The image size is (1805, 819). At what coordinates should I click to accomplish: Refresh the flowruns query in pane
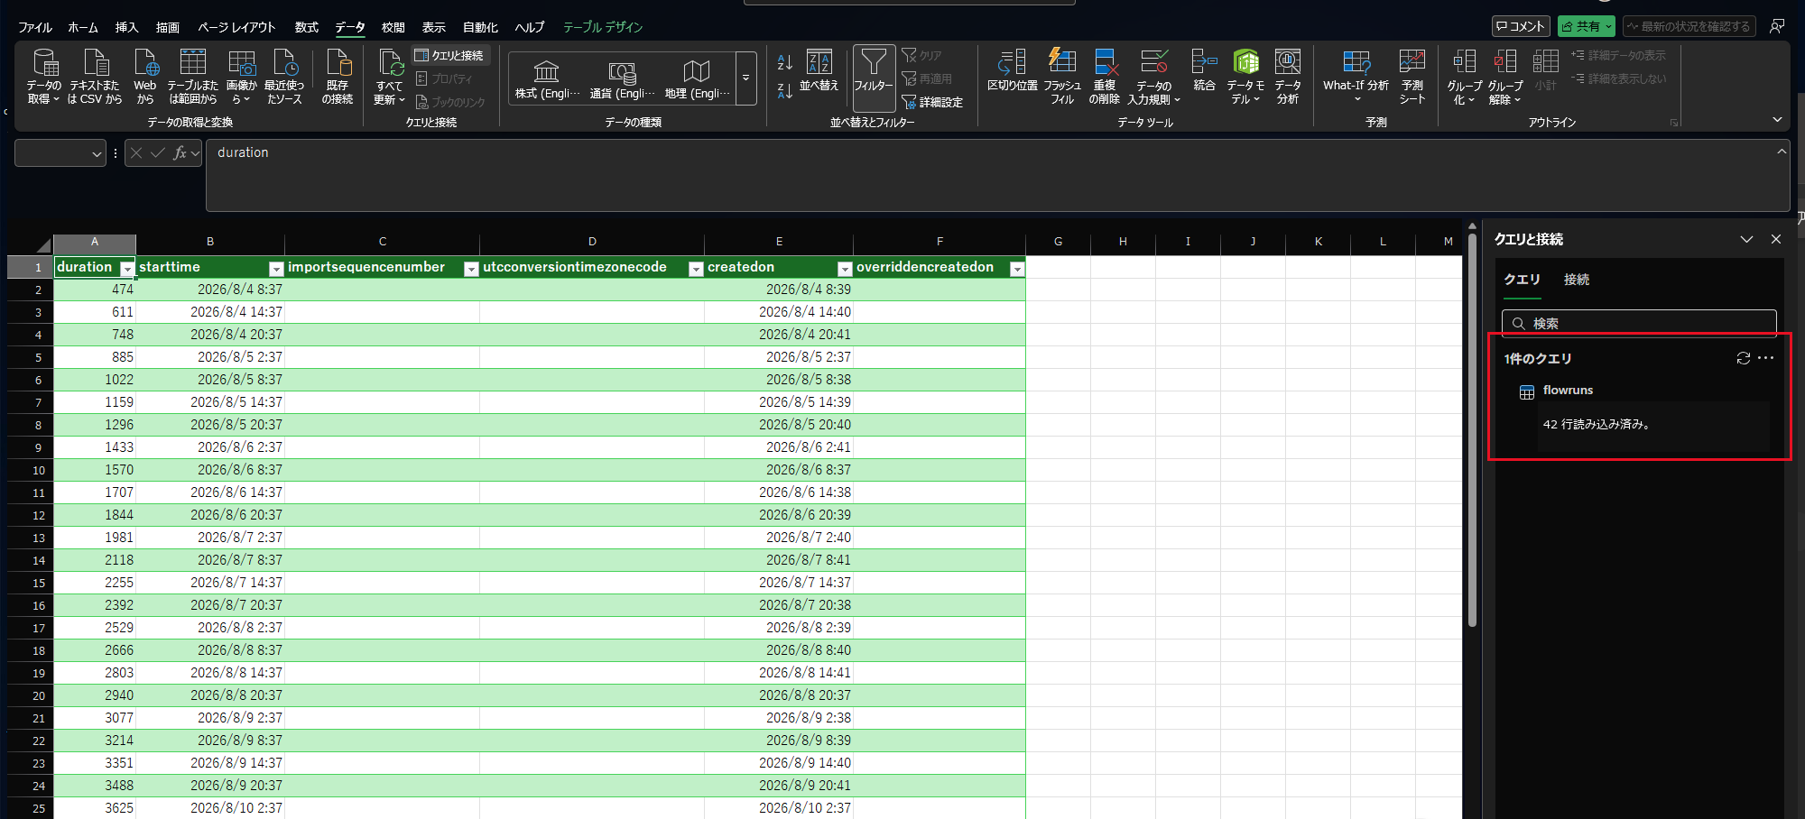click(1744, 358)
